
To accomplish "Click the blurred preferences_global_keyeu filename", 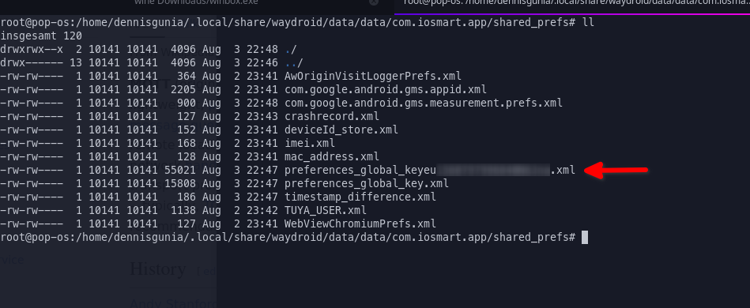I will [430, 170].
